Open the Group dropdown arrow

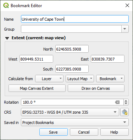(x=125, y=29)
